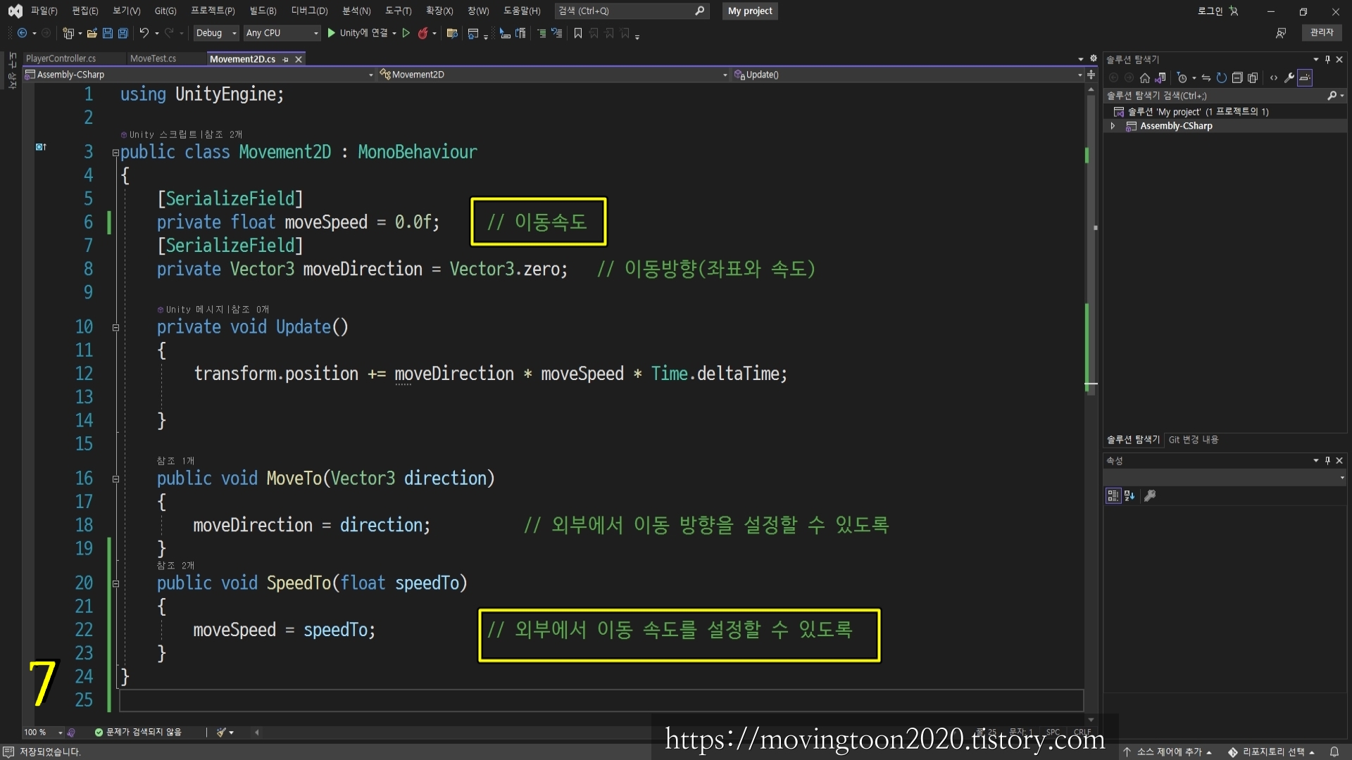1352x760 pixels.
Task: Click the vertical scrollbar thumb in code editor
Action: (1091, 246)
